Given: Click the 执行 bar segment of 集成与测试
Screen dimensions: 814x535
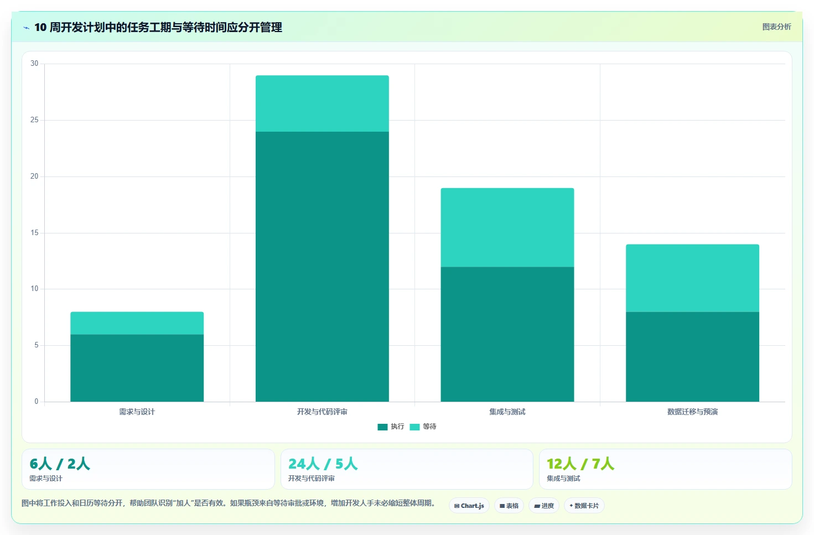Looking at the screenshot, I should [507, 334].
